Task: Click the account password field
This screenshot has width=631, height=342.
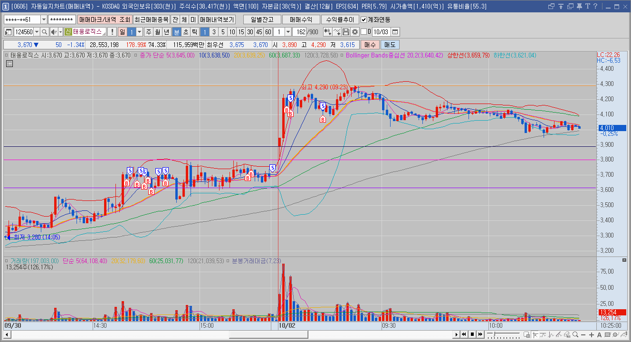Action: pyautogui.click(x=62, y=19)
